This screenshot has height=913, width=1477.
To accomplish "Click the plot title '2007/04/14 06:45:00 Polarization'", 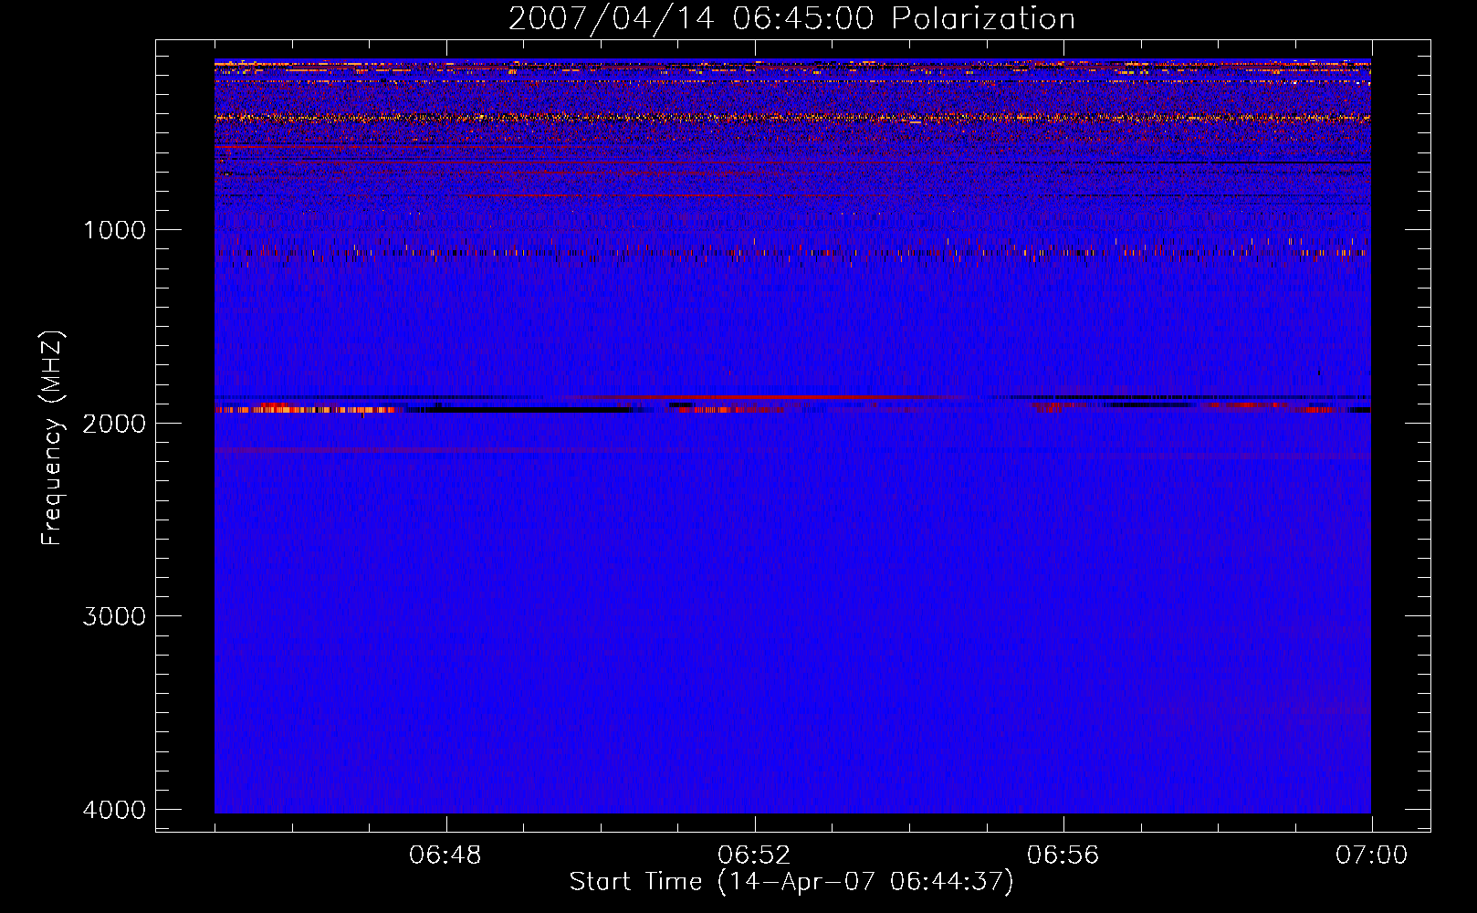I will click(x=791, y=19).
